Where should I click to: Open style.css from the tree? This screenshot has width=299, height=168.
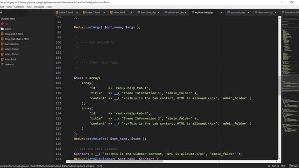point(9,64)
